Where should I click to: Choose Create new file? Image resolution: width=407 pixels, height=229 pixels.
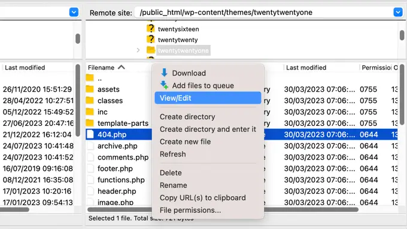coord(208,141)
